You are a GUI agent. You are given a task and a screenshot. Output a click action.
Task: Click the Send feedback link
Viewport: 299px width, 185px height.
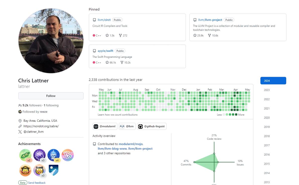[x=37, y=183]
